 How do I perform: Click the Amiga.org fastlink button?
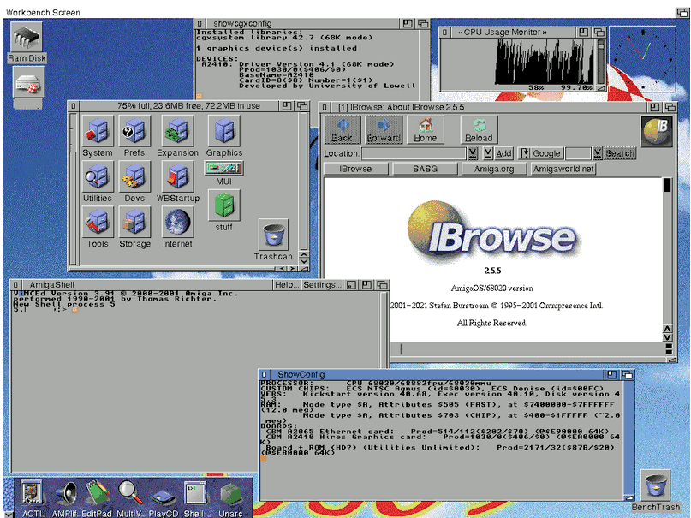point(493,169)
